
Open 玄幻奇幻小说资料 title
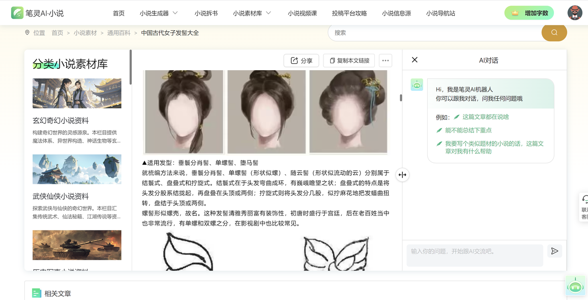click(61, 121)
